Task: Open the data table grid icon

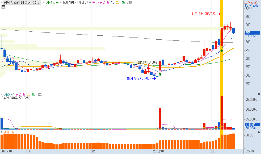Action: pos(3,7)
